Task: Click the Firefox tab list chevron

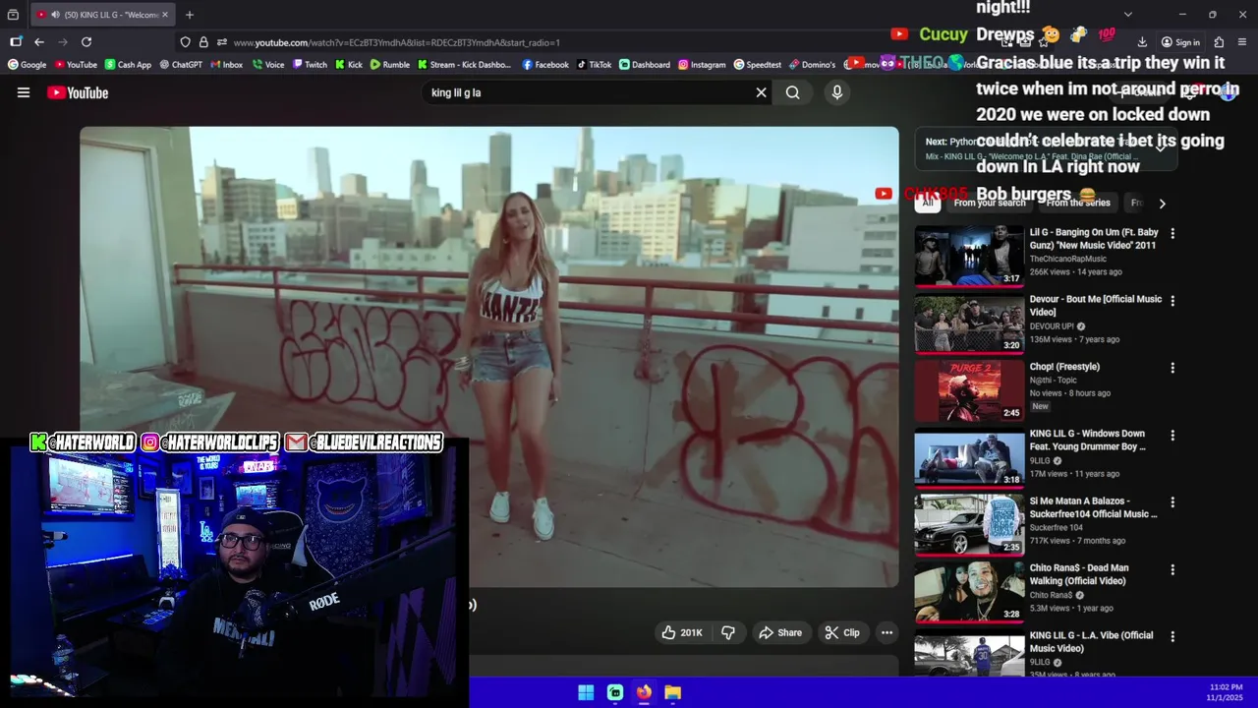Action: [x=1127, y=15]
